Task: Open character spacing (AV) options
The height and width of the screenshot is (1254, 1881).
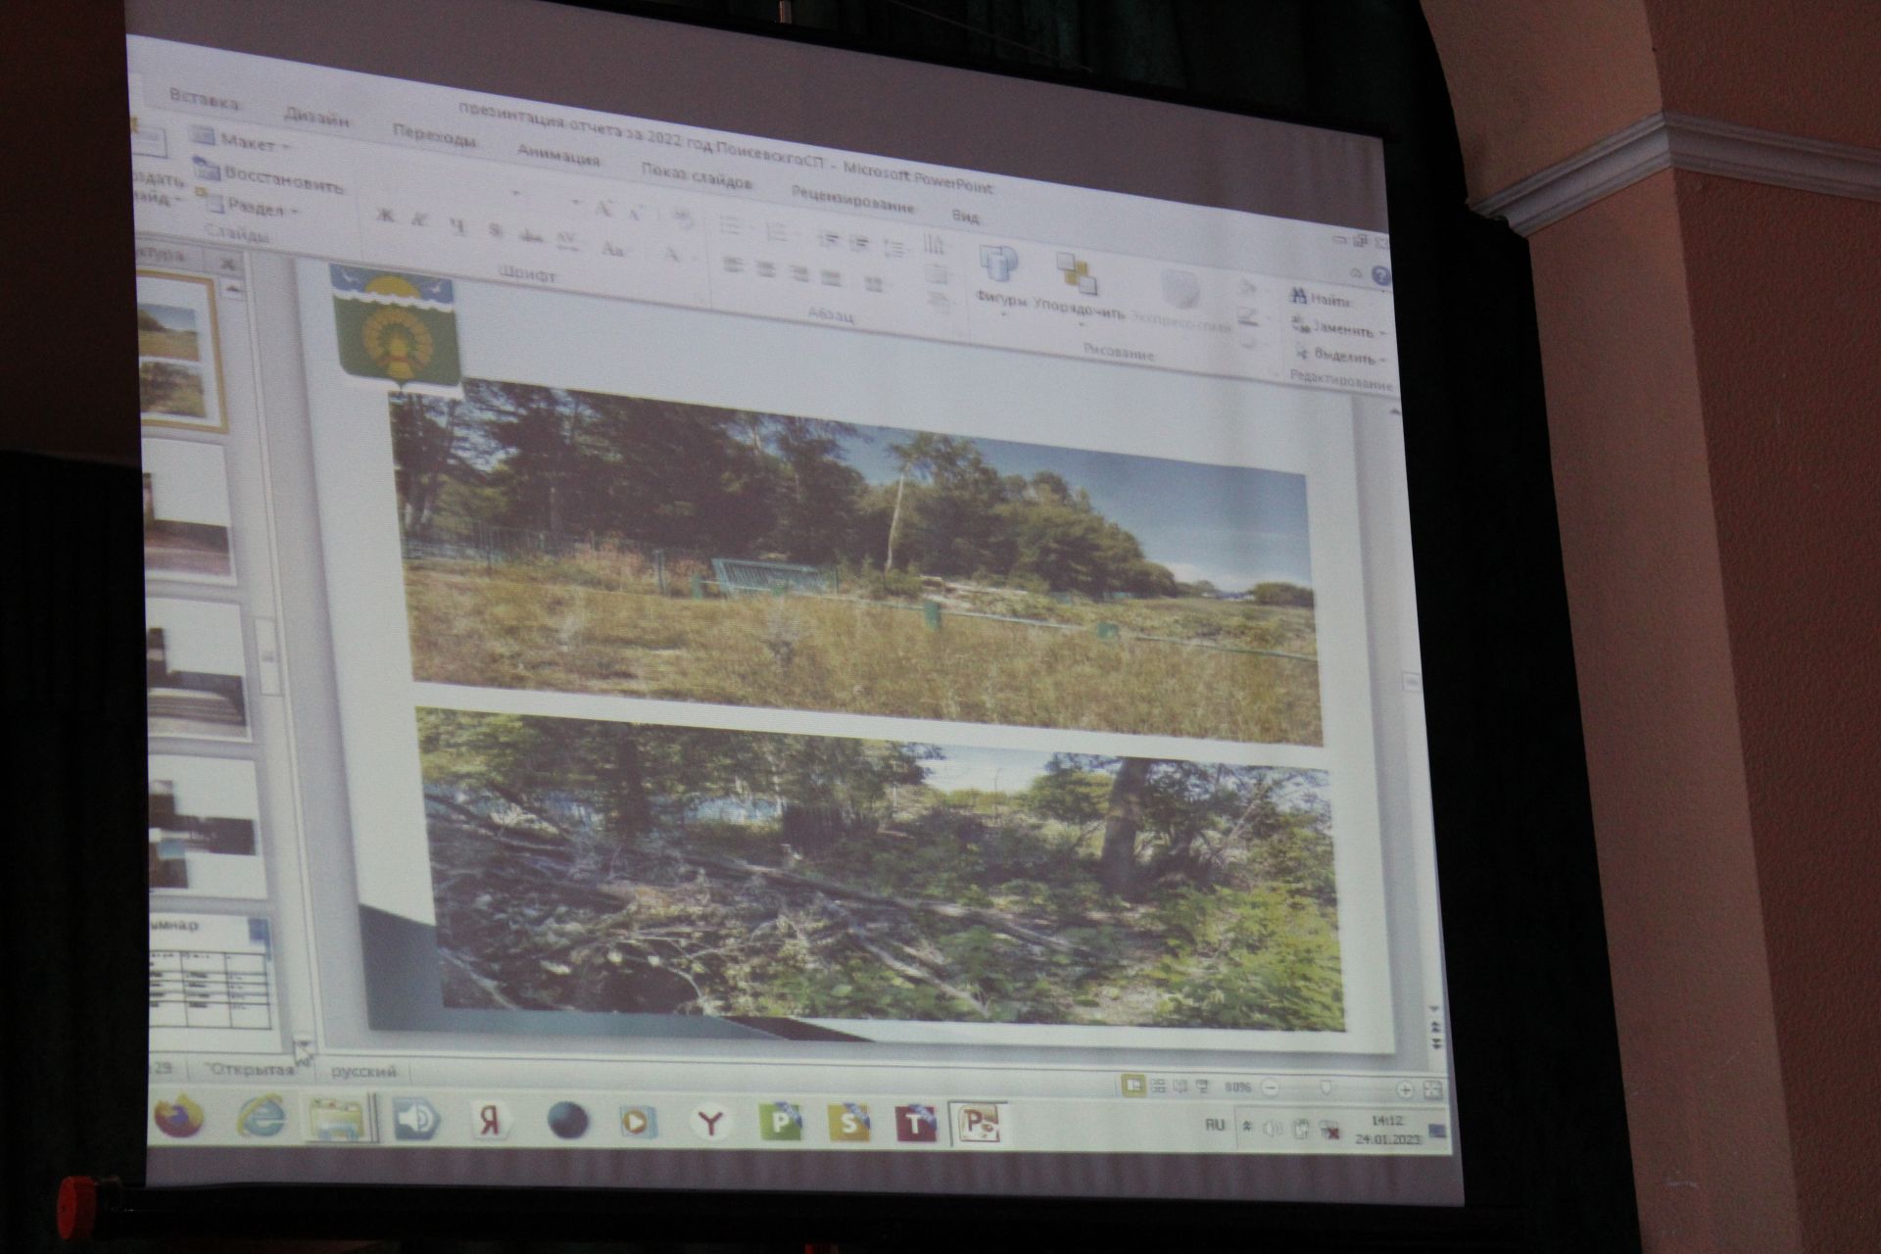Action: 567,241
